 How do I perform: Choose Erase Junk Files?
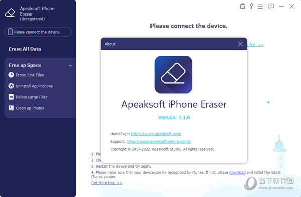(x=30, y=75)
